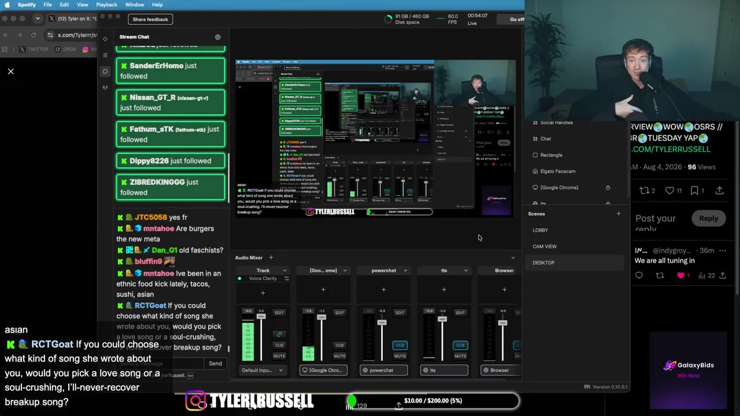Open site info icon in Chrome address bar
The image size is (740, 416).
pyautogui.click(x=50, y=35)
